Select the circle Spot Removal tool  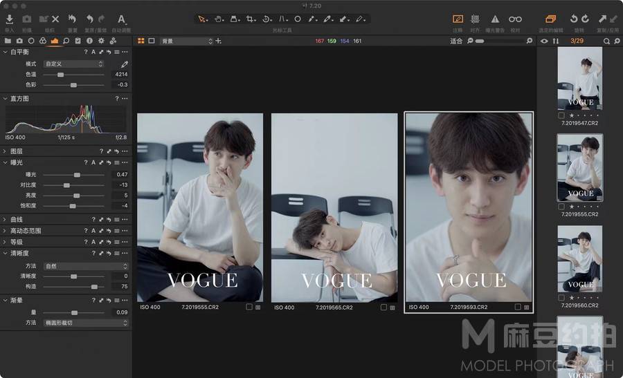pos(298,19)
